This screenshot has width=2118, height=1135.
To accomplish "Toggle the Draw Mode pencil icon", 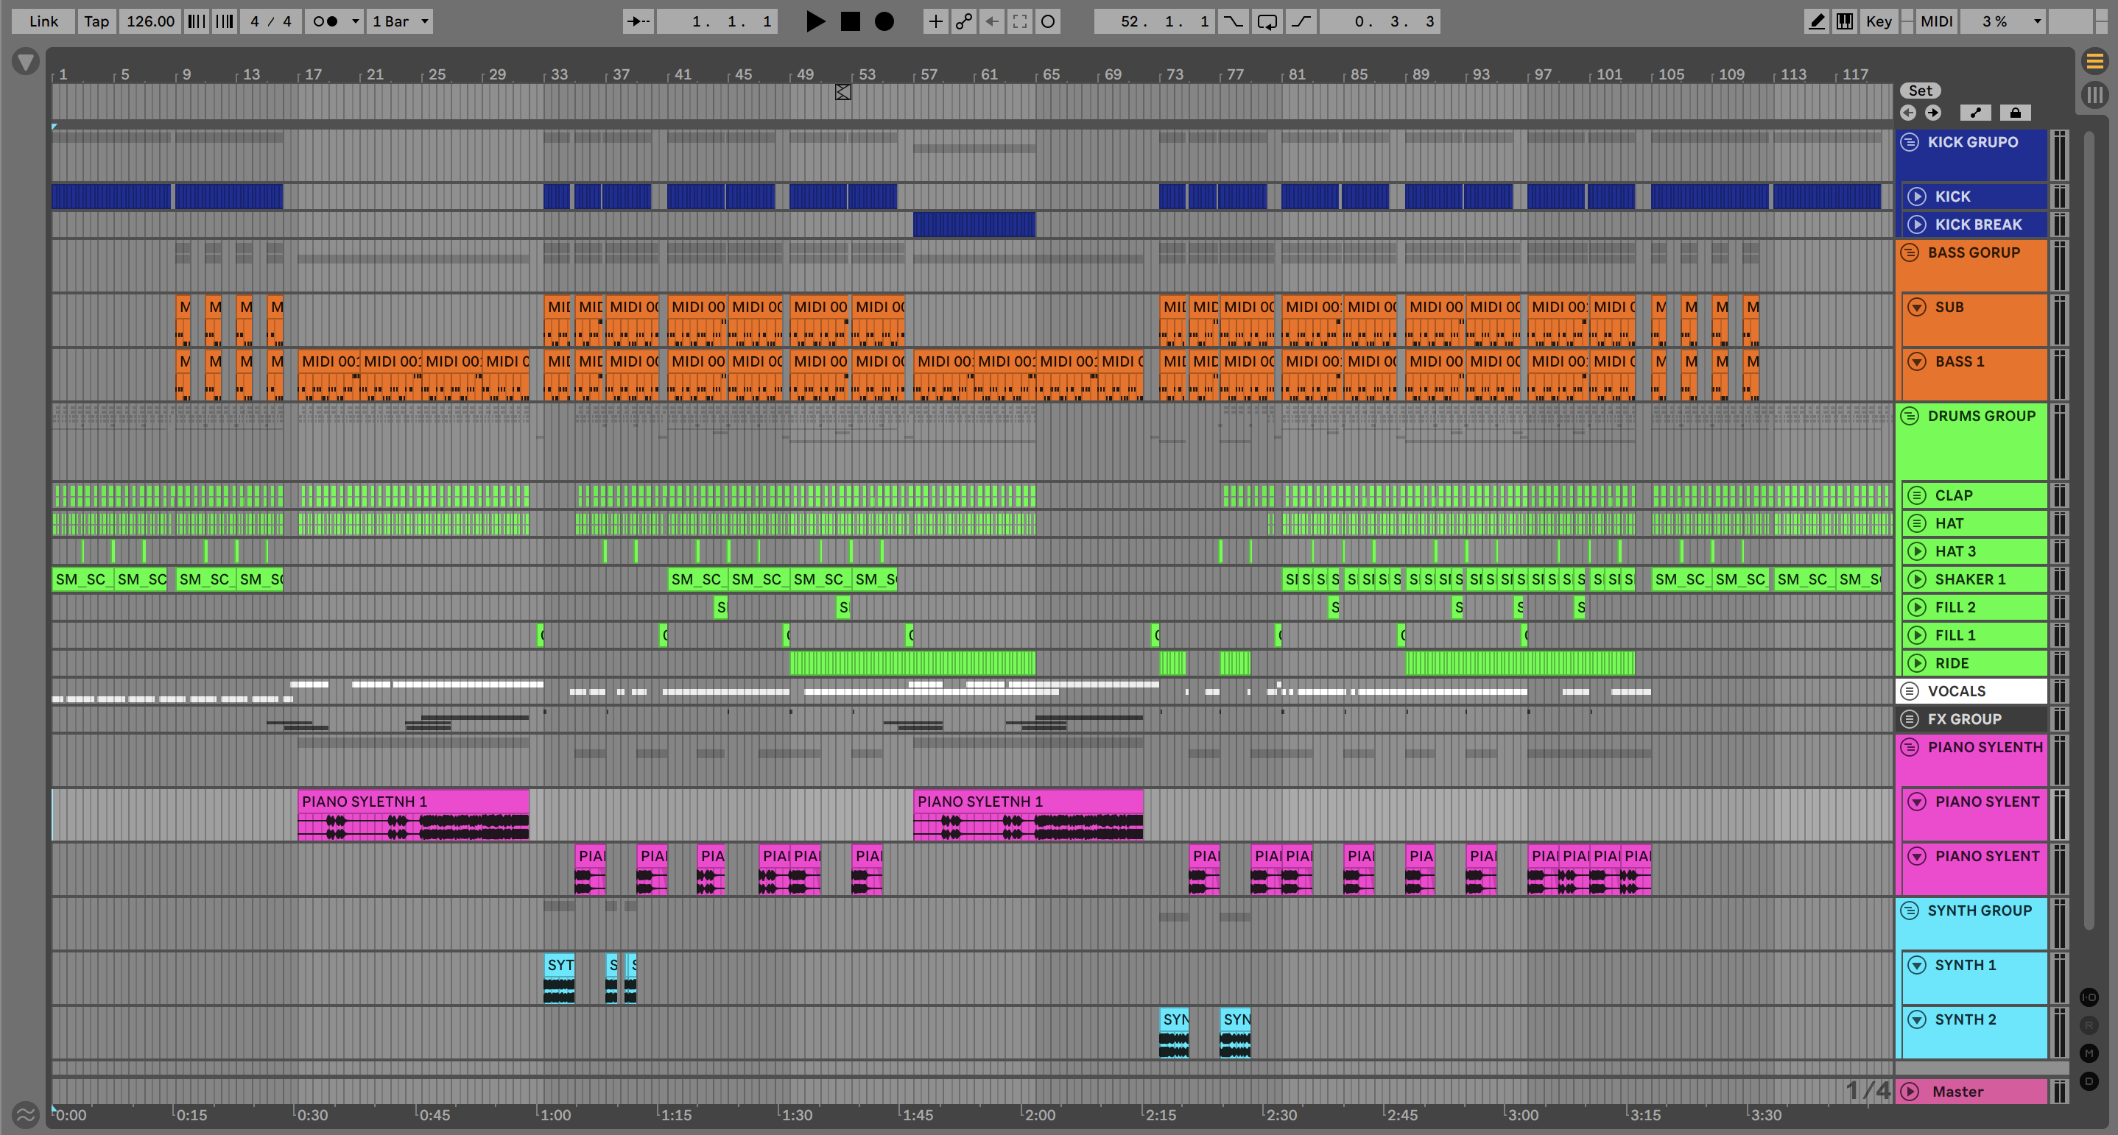I will tap(1816, 21).
